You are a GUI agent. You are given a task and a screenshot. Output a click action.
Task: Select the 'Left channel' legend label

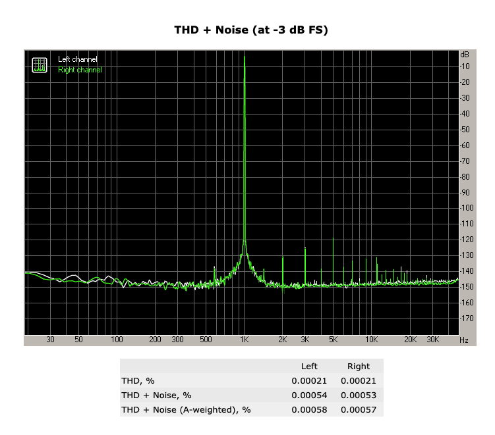click(78, 59)
